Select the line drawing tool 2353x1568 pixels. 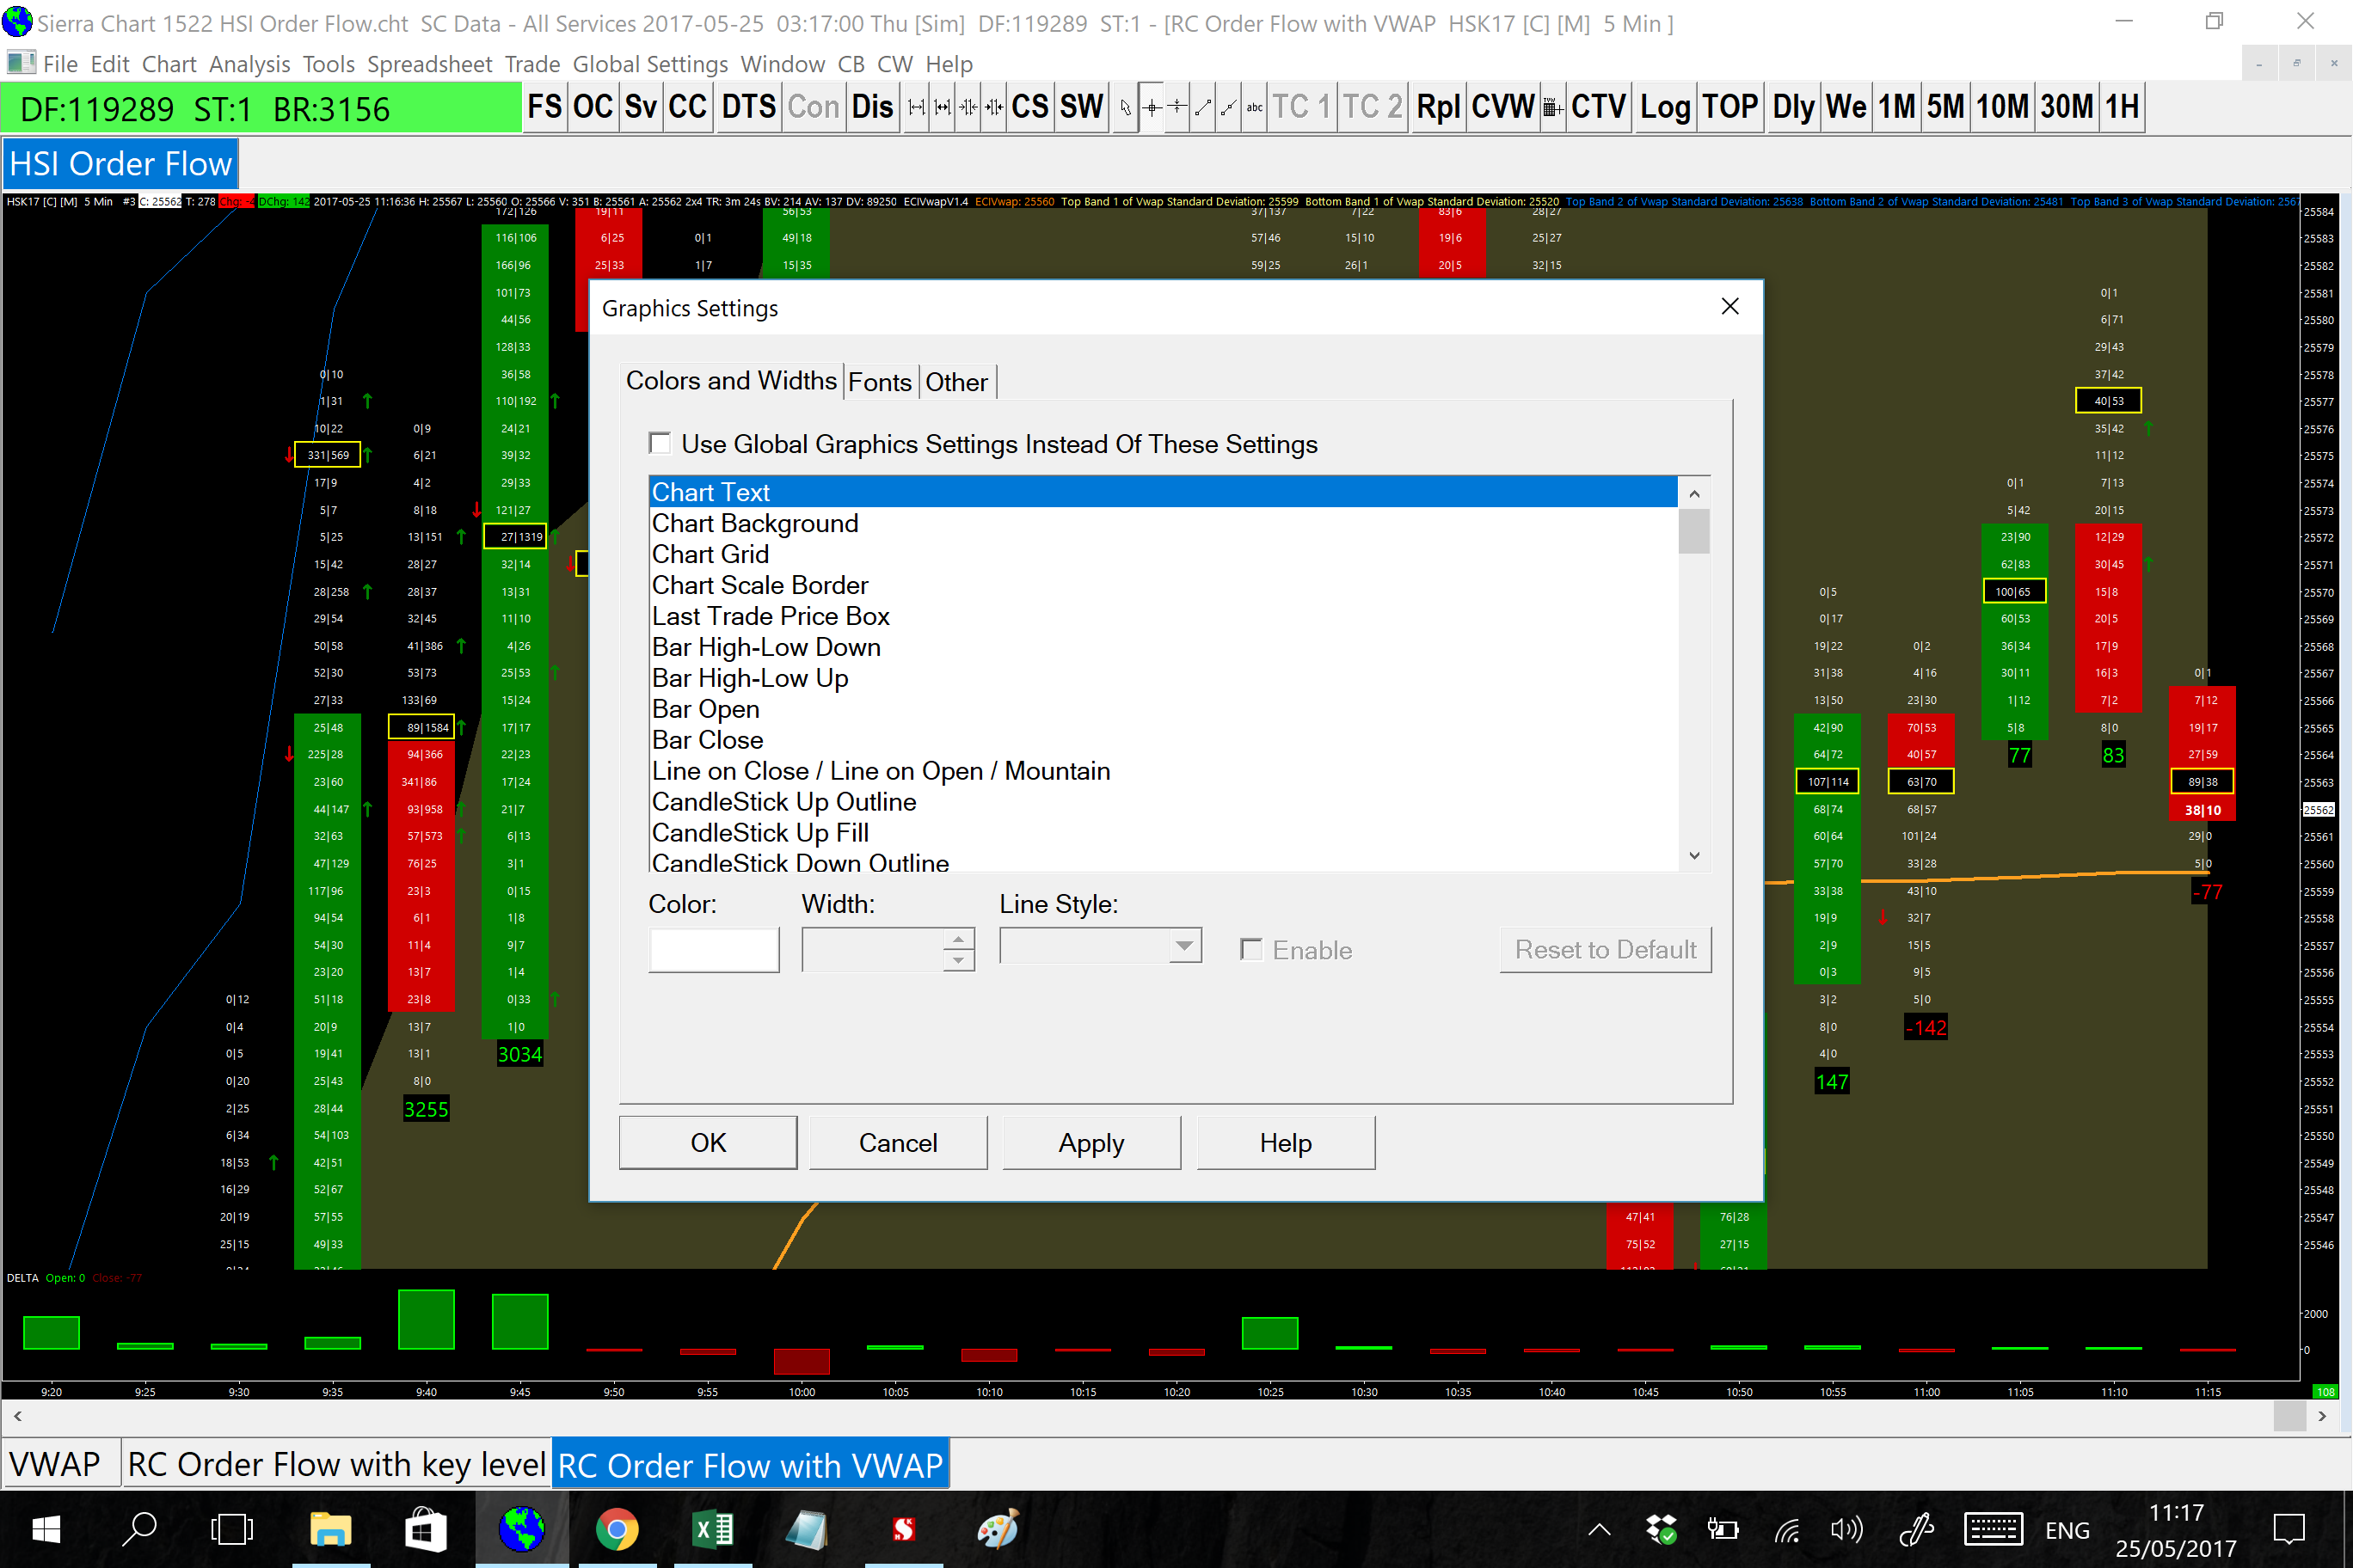pos(1203,107)
